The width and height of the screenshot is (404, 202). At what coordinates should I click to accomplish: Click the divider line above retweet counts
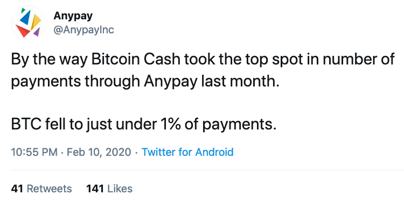tap(207, 170)
